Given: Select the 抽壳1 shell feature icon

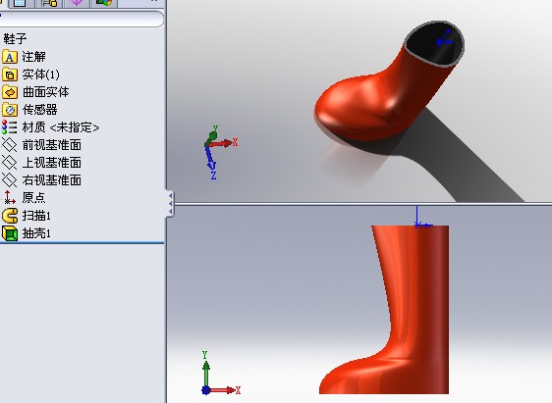Looking at the screenshot, I should (10, 233).
